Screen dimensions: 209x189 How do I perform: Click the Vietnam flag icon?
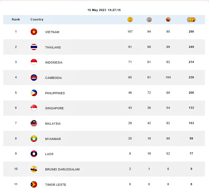click(34, 32)
